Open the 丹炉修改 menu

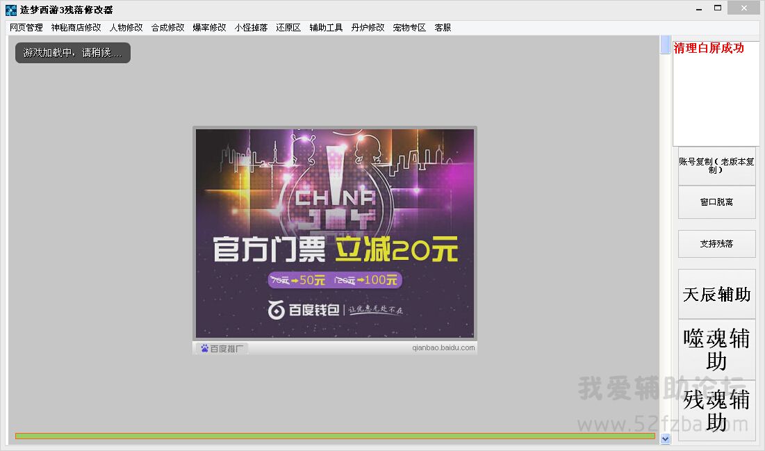click(368, 28)
